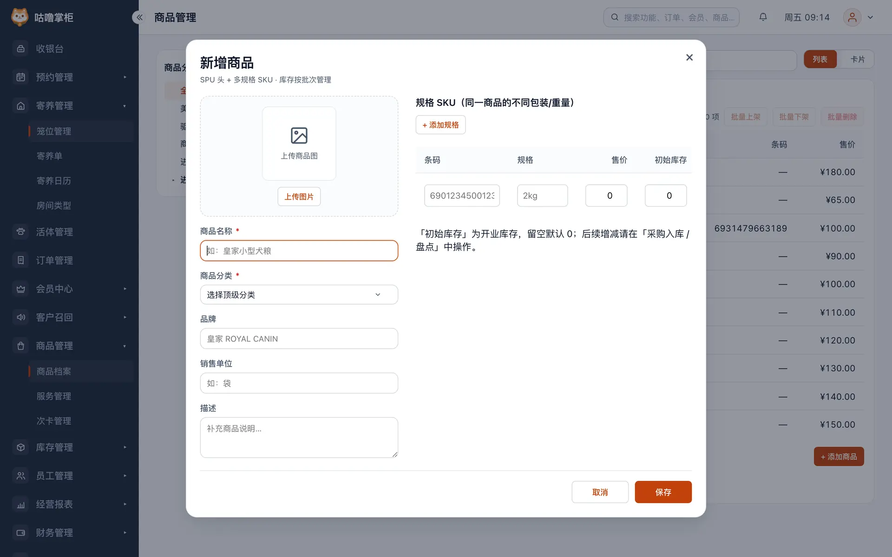
Task: Click barcode 6931479663189 in the table
Action: pyautogui.click(x=750, y=228)
